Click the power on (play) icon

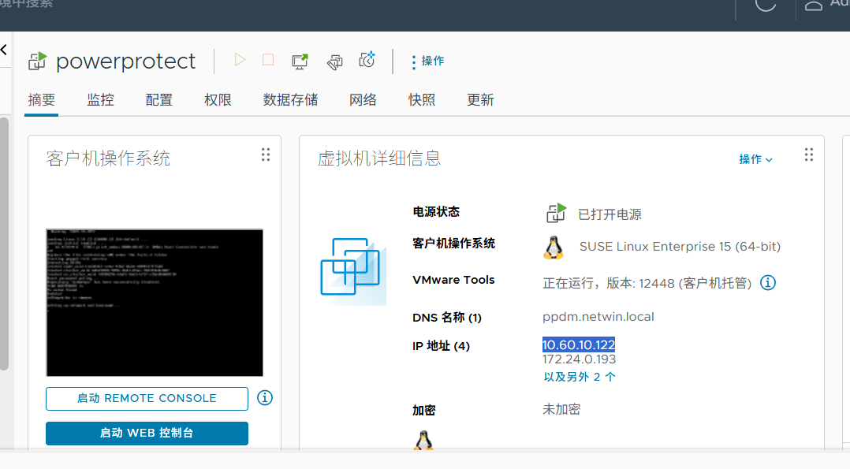click(x=240, y=60)
